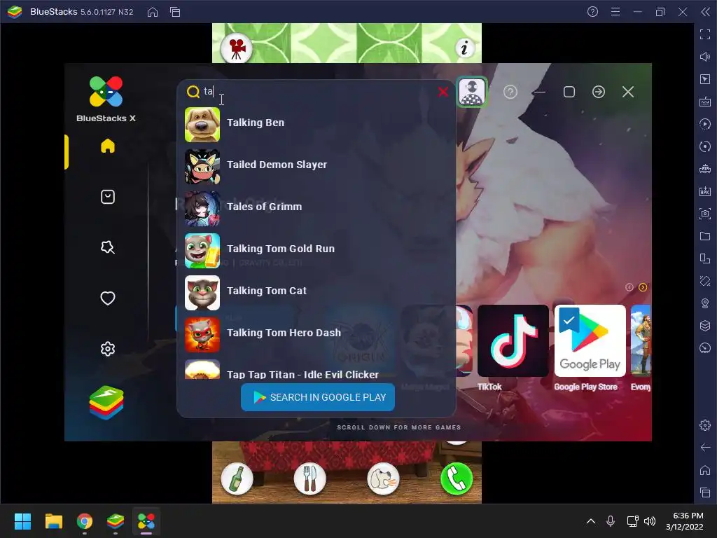This screenshot has height=538, width=717.
Task: Take a screenshot with side toolbar icon
Action: point(705,213)
